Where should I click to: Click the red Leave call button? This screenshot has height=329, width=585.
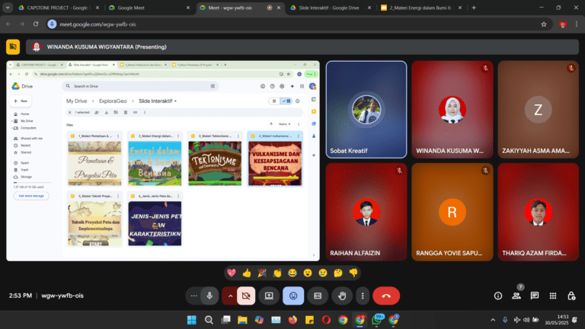coord(386,295)
